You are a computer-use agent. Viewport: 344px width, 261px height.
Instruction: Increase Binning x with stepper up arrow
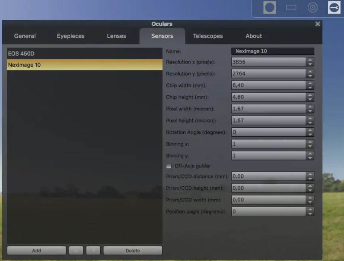click(310, 142)
